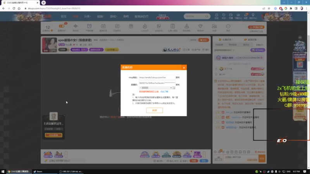Click the chat message input field
Image resolution: width=310 pixels, height=174 pixels.
click(x=241, y=159)
